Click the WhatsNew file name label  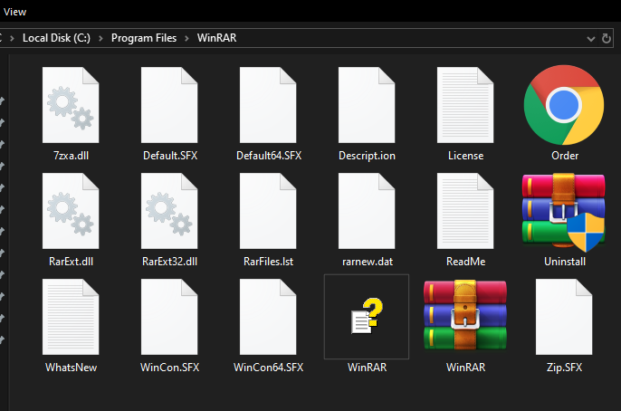[x=71, y=368]
